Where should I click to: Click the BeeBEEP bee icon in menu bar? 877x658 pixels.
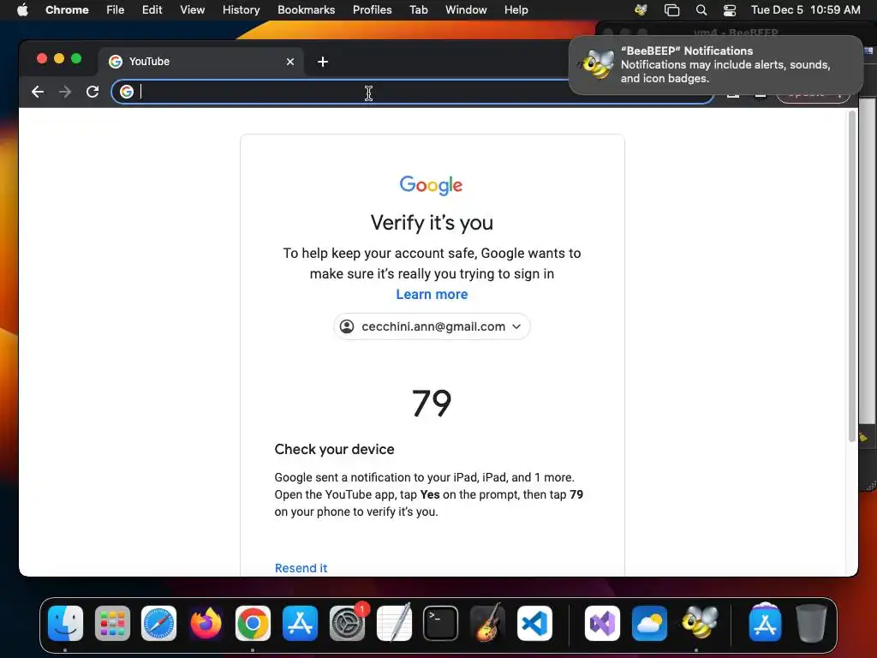click(641, 9)
